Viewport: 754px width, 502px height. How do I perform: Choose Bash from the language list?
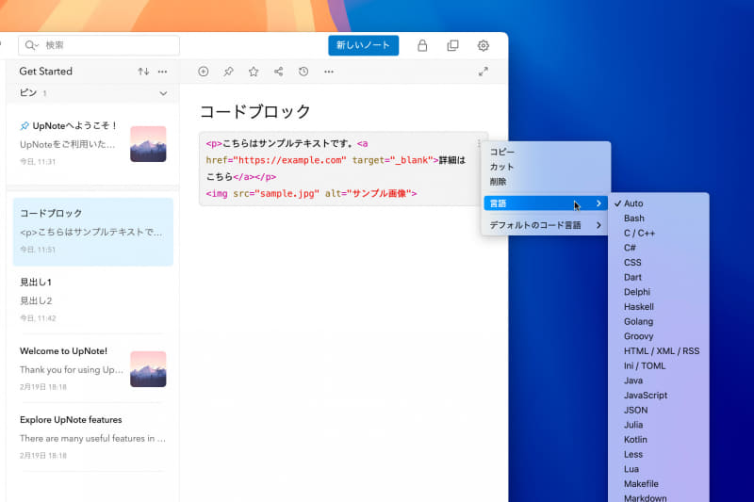658,219
